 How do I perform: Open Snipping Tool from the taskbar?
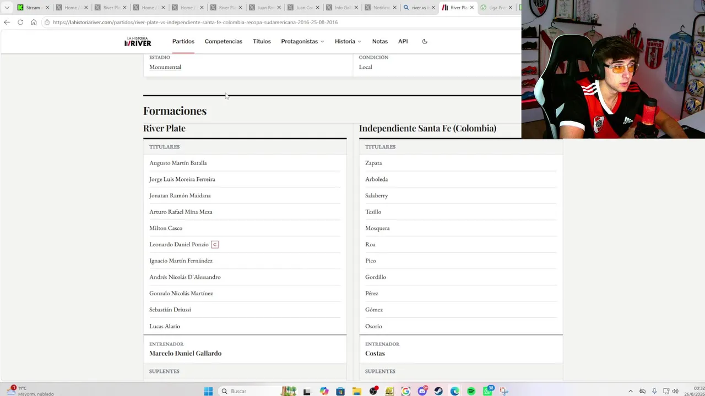click(503, 391)
